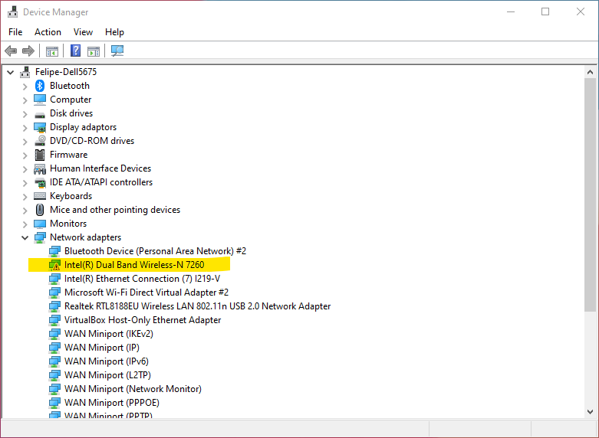Click the Monitors category icon

[40, 224]
